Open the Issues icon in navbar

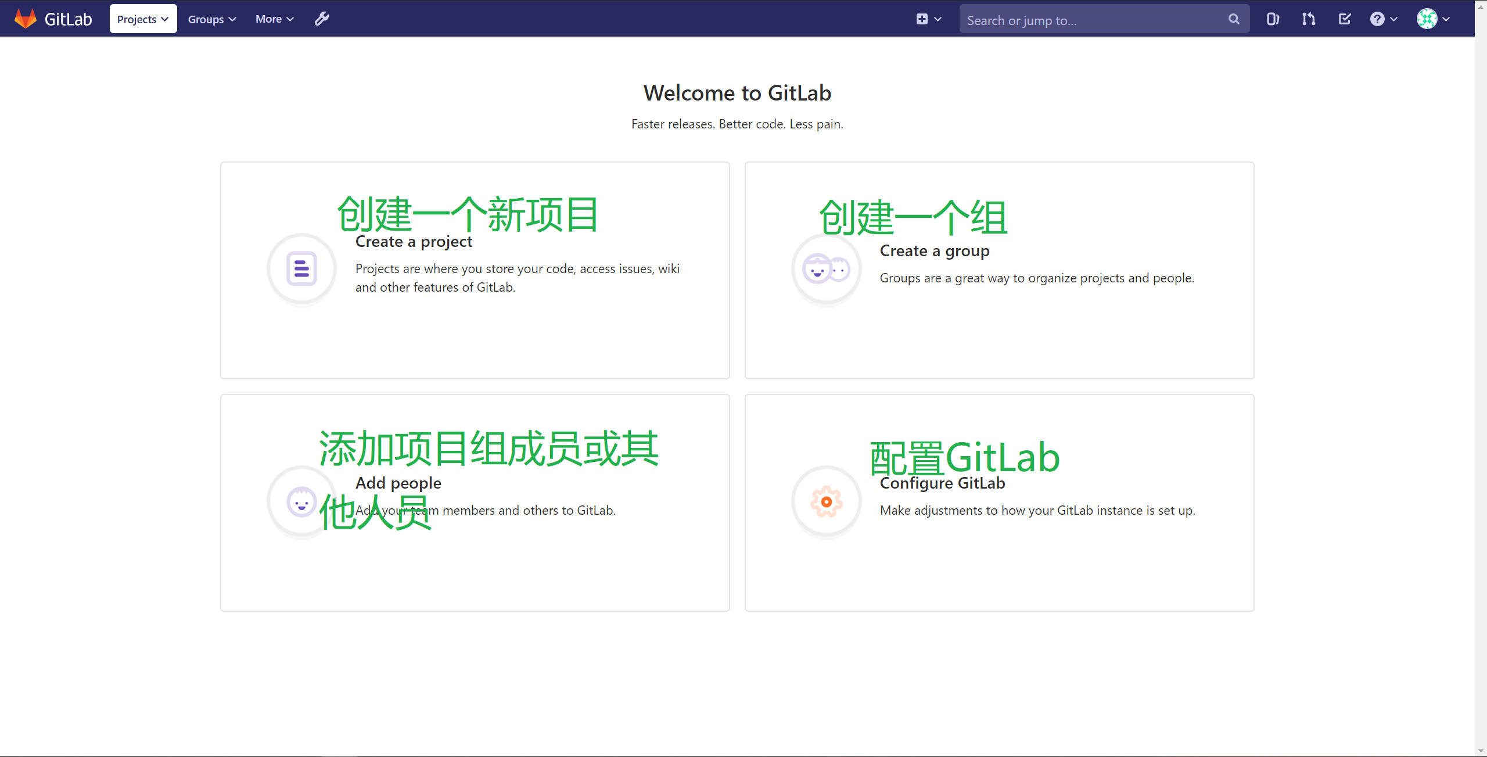1272,19
